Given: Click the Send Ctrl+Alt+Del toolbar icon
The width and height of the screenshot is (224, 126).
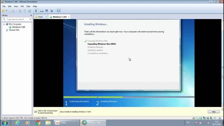Looking at the screenshot, I should (x=13, y=11).
